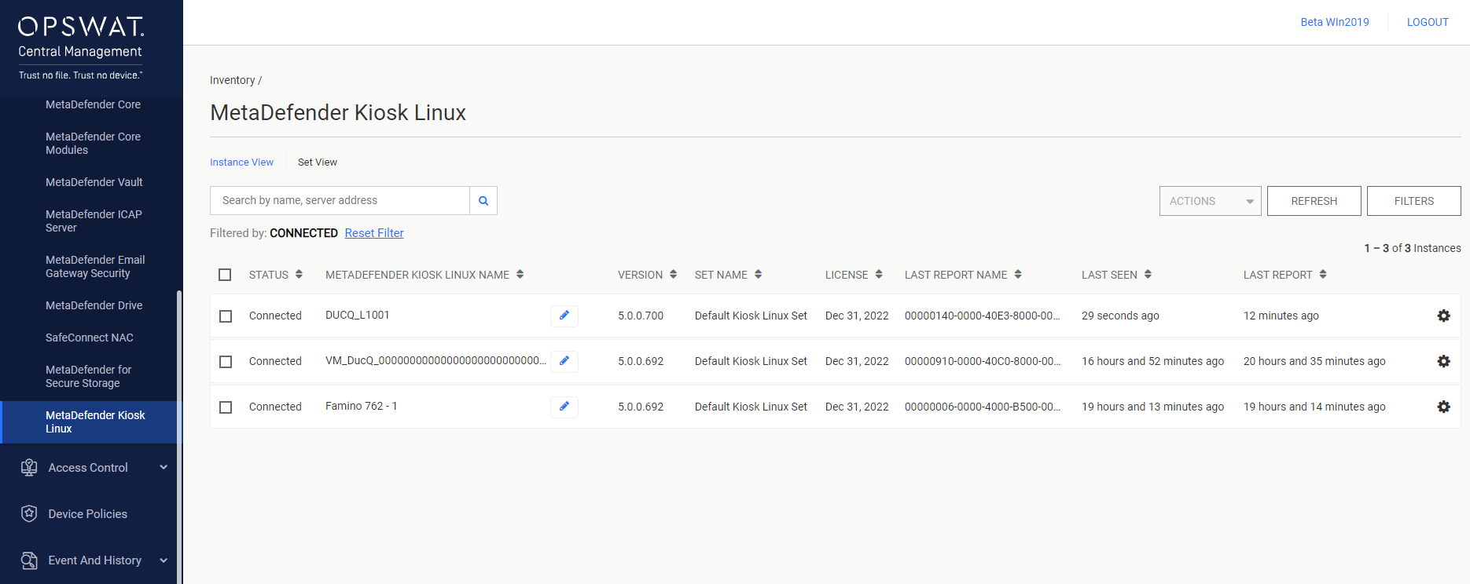1470x584 pixels.
Task: Click the Inventory breadcrumb
Action: (232, 80)
